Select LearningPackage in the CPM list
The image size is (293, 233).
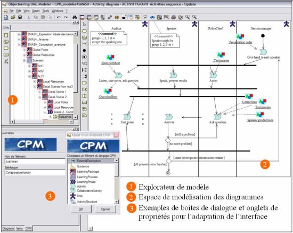tap(88, 172)
